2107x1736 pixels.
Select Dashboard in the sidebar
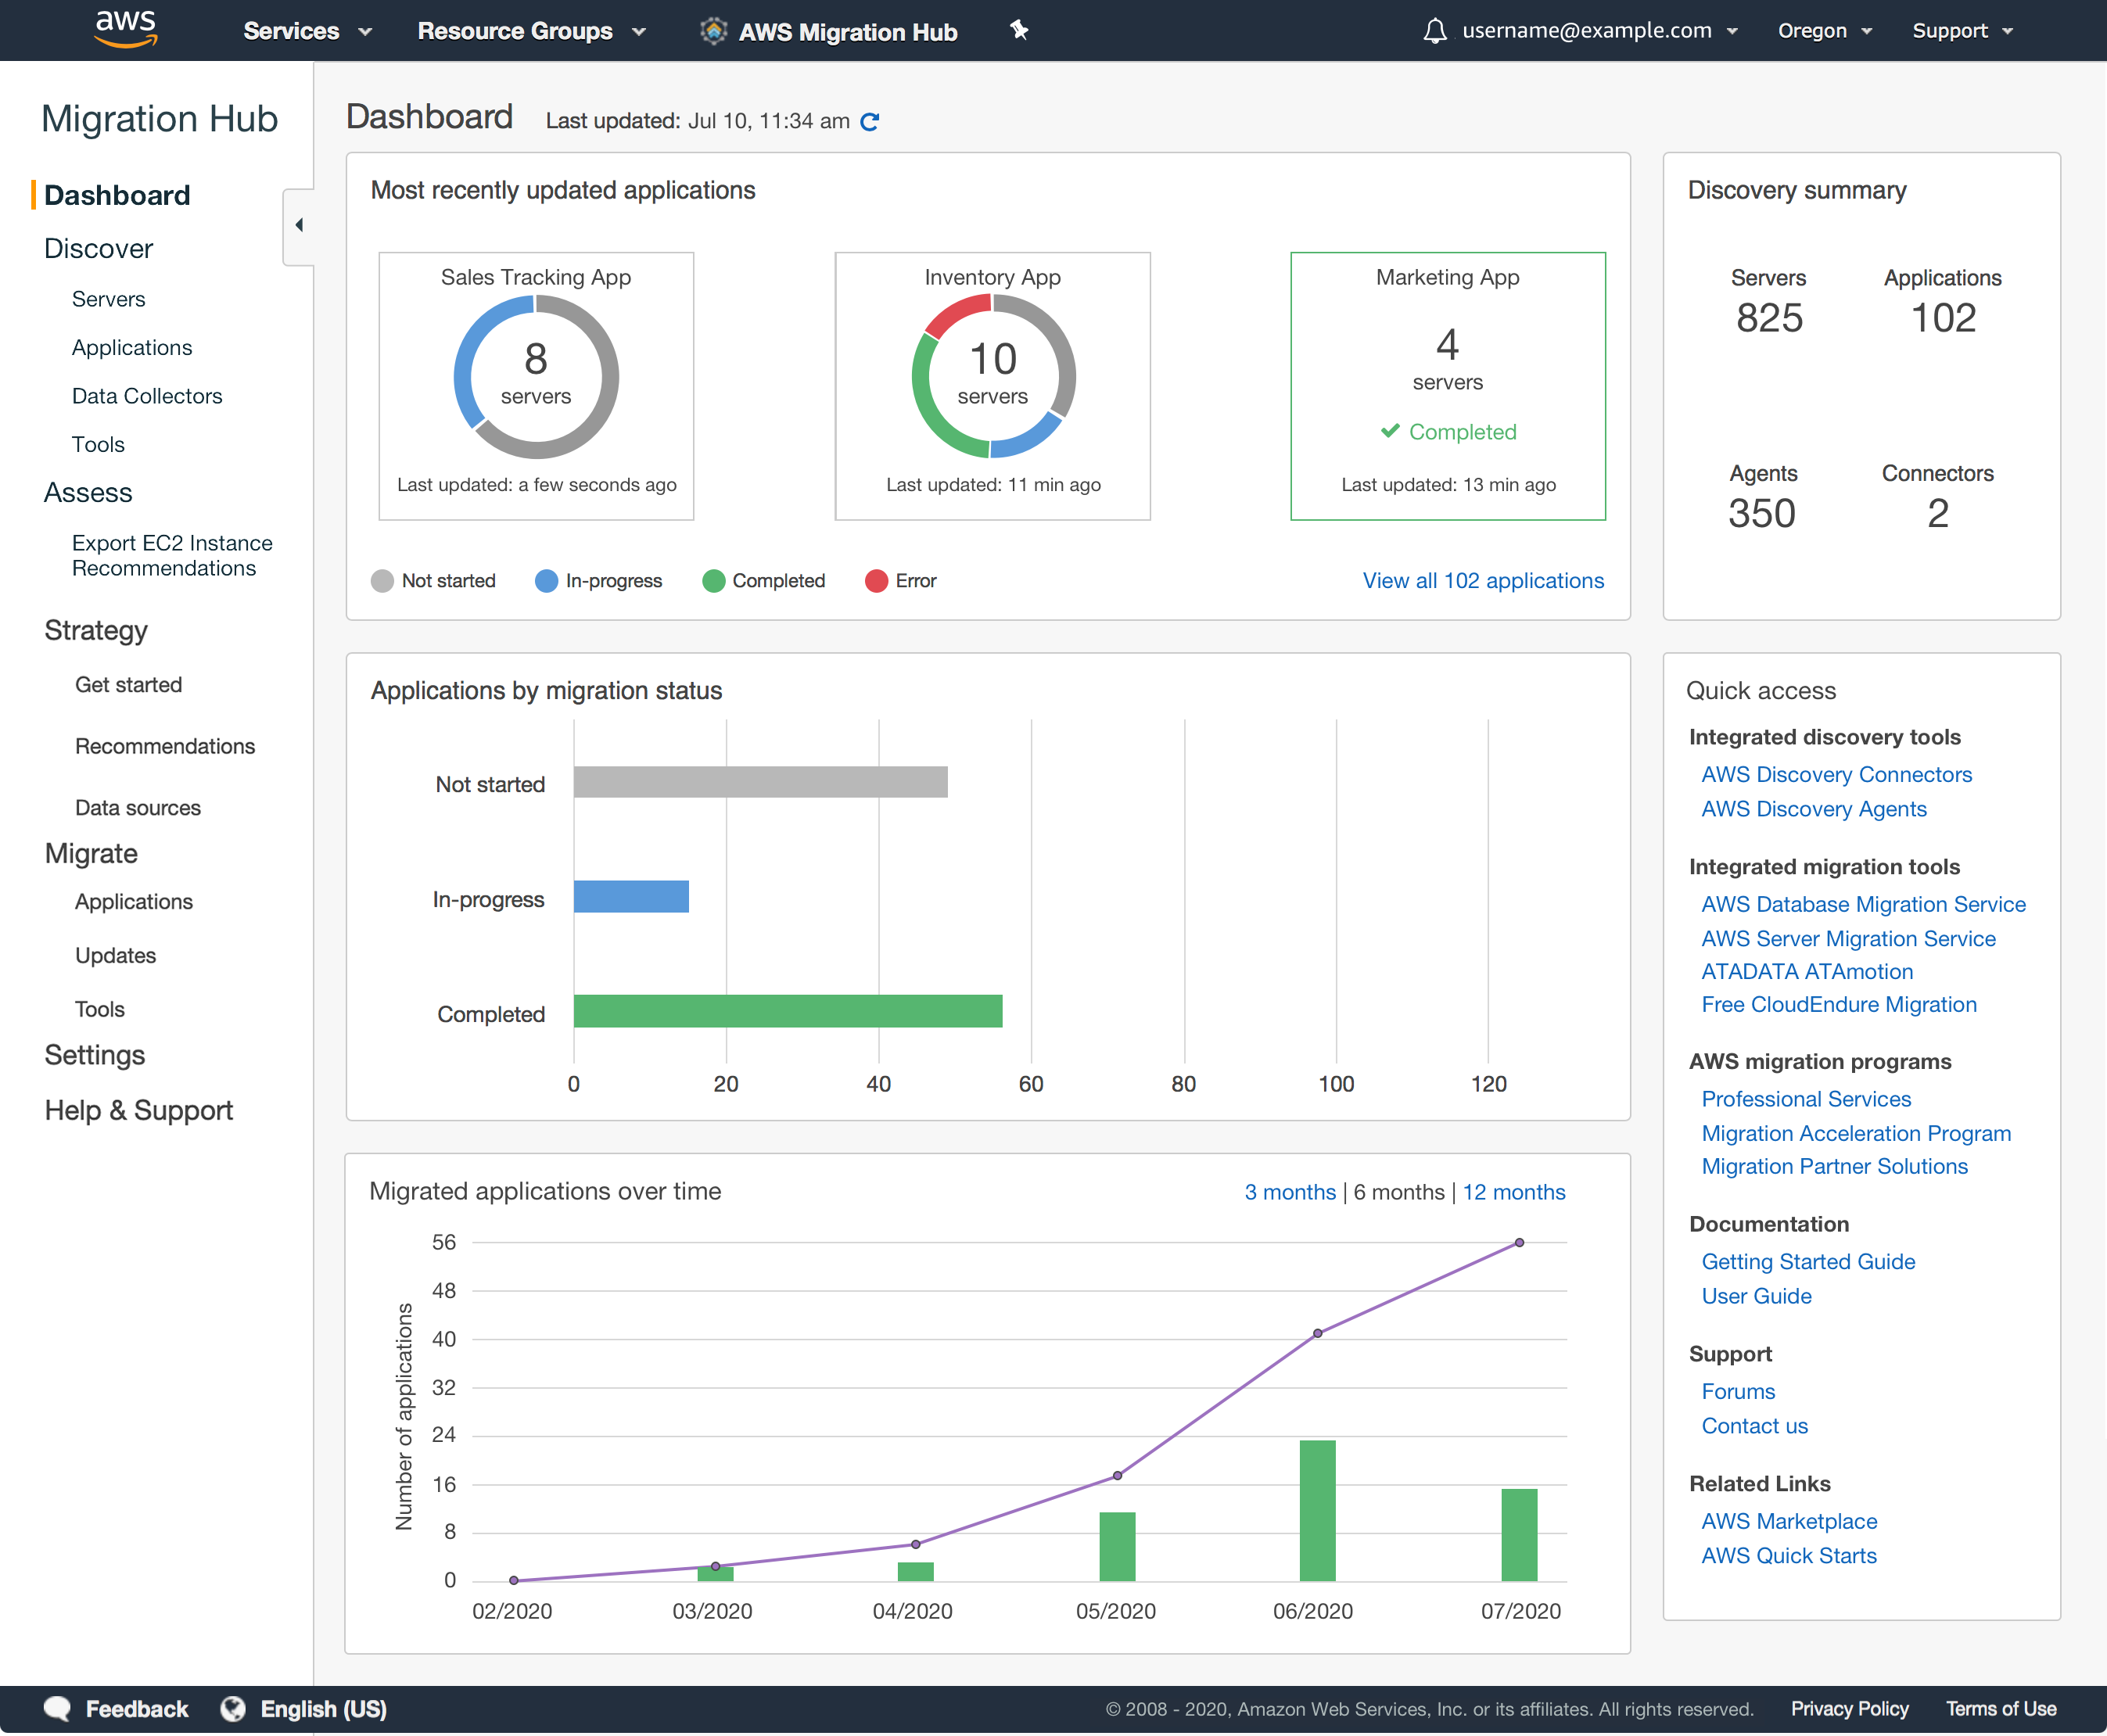[x=117, y=195]
